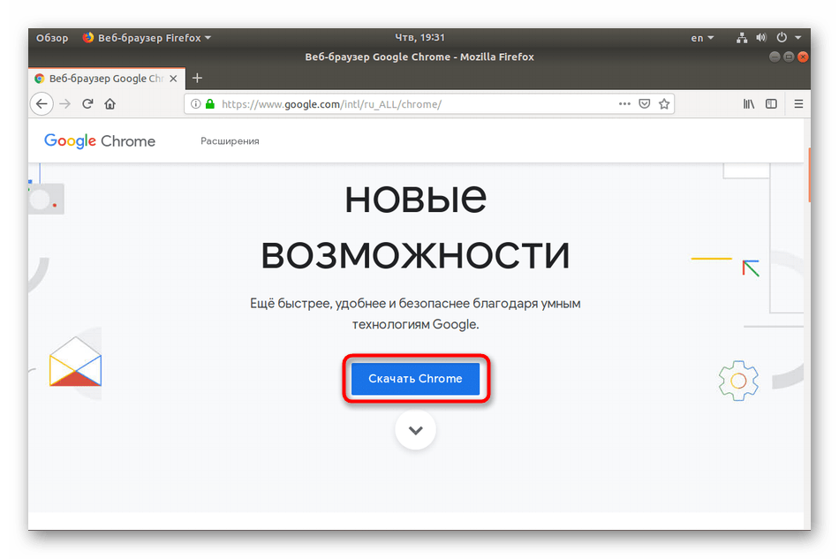Open the Расширения link in page header
839x559 pixels.
pyautogui.click(x=230, y=141)
